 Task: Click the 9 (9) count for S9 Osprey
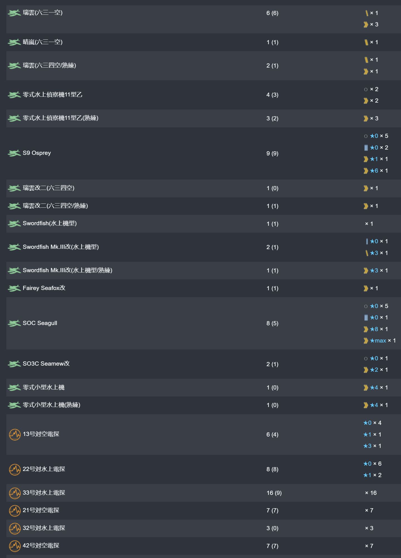pos(272,153)
